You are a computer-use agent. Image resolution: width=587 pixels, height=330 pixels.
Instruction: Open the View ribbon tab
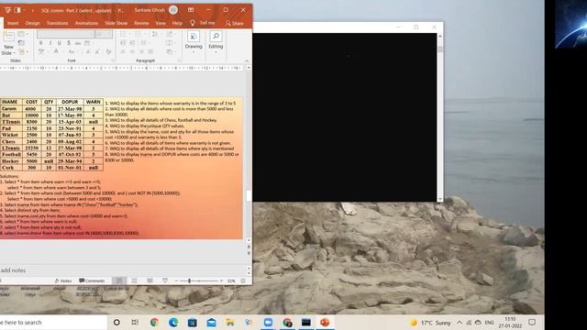tap(161, 23)
